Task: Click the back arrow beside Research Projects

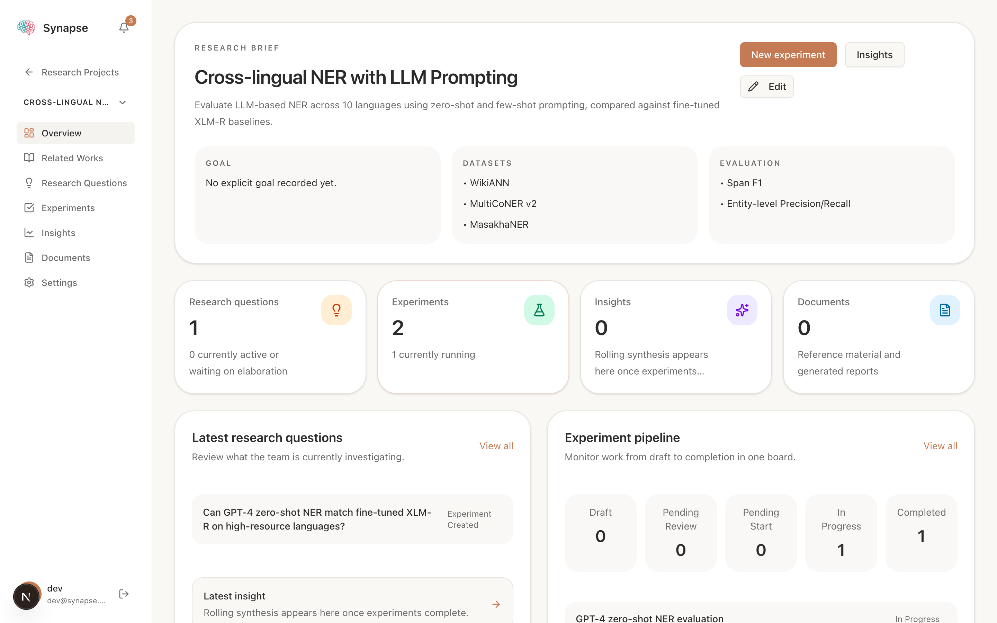Action: point(29,72)
